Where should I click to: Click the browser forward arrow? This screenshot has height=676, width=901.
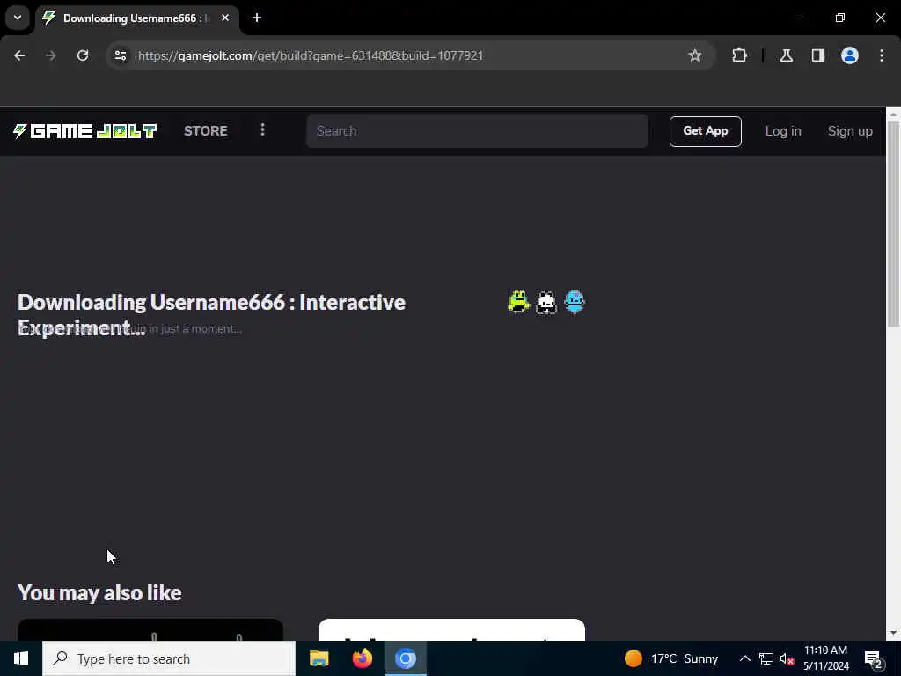tap(51, 55)
